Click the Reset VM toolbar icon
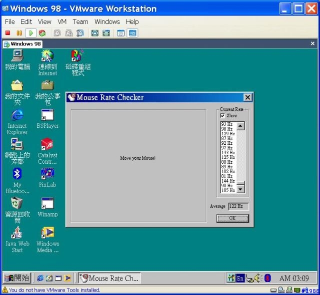This screenshot has height=295, width=320. click(x=42, y=33)
